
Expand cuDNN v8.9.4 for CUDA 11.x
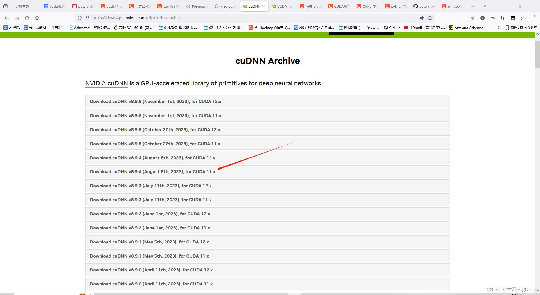point(267,172)
